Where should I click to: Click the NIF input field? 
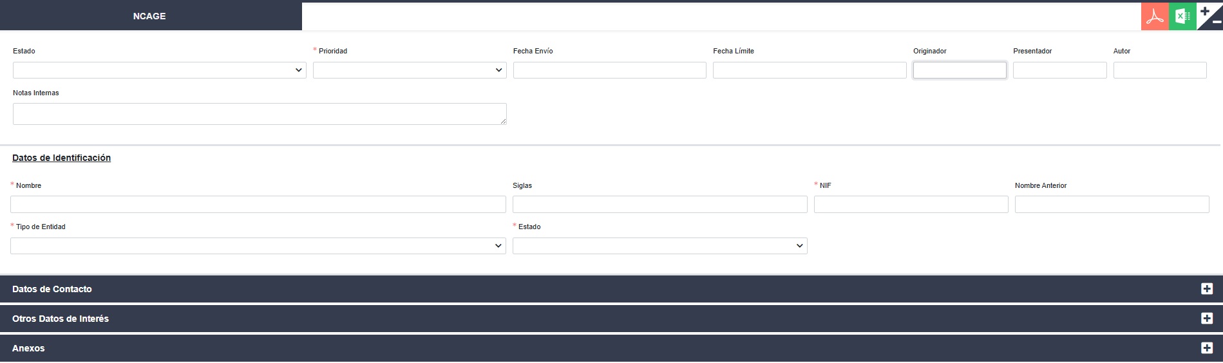(911, 205)
